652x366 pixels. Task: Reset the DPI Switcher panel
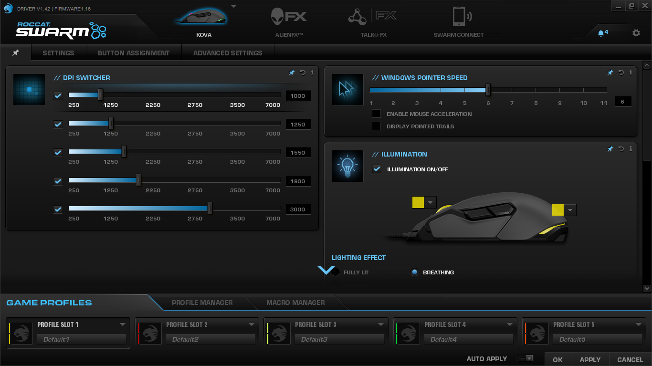coord(303,73)
